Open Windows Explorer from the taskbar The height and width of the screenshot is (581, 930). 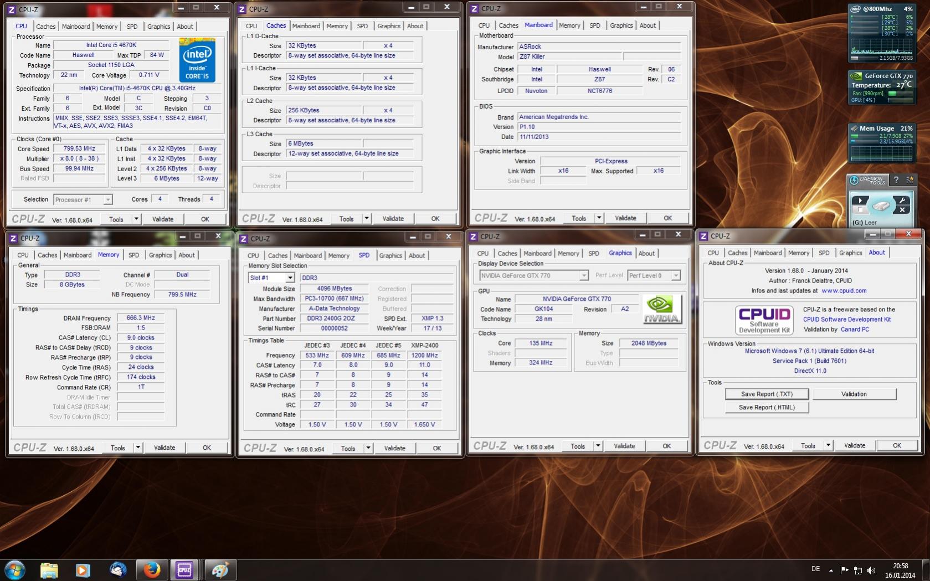point(49,570)
